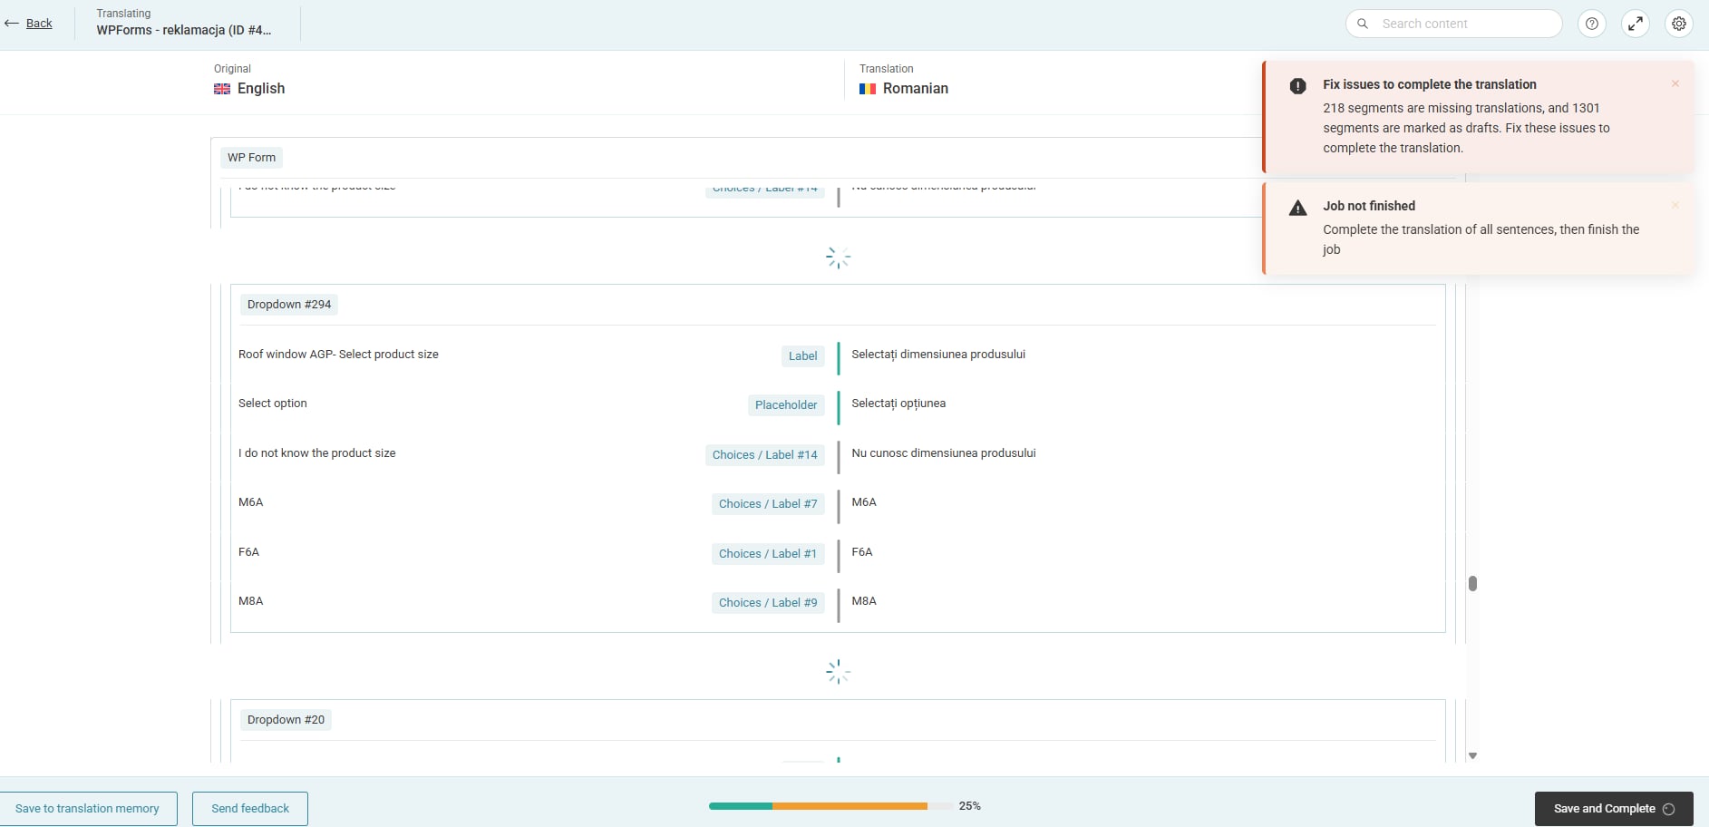1709x827 pixels.
Task: Click scrollbar down arrow
Action: [x=1472, y=755]
